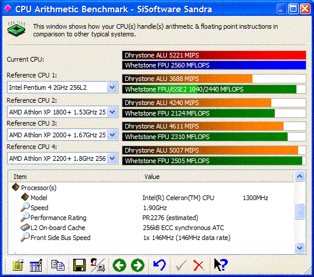Click the grey checkmark OK icon
Screen dimensions: 314x277
181,265
